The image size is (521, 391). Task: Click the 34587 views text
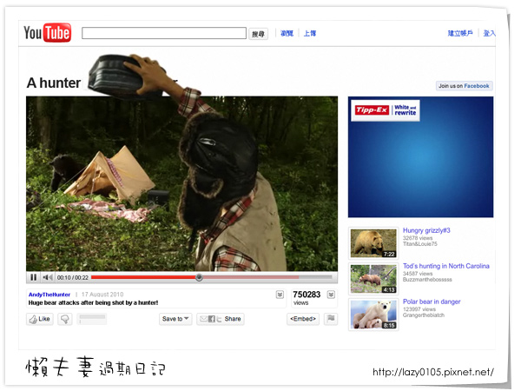(418, 274)
